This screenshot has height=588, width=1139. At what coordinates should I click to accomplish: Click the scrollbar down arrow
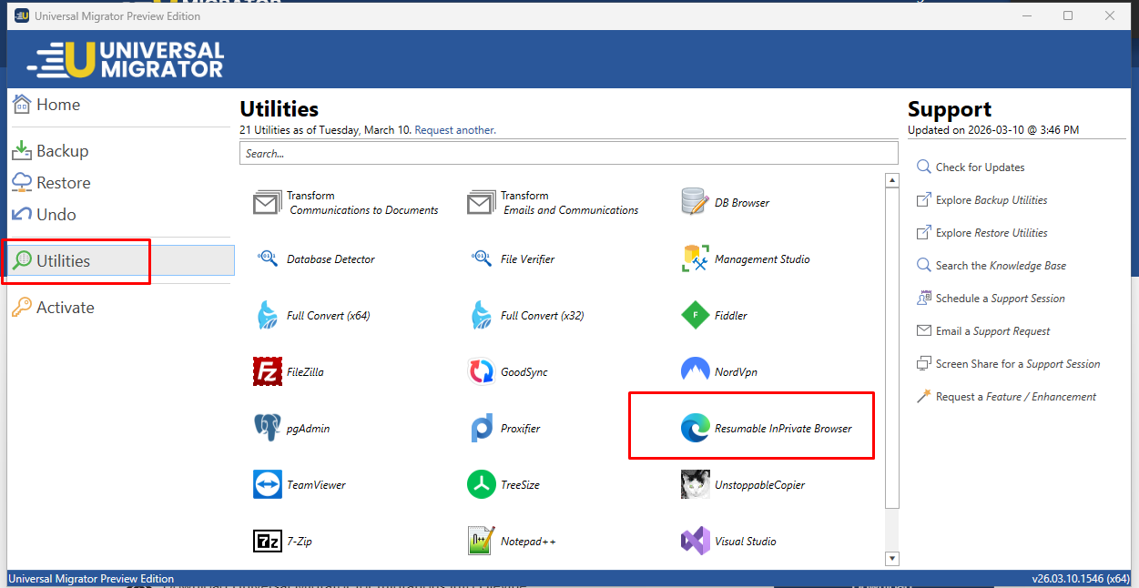click(x=892, y=559)
